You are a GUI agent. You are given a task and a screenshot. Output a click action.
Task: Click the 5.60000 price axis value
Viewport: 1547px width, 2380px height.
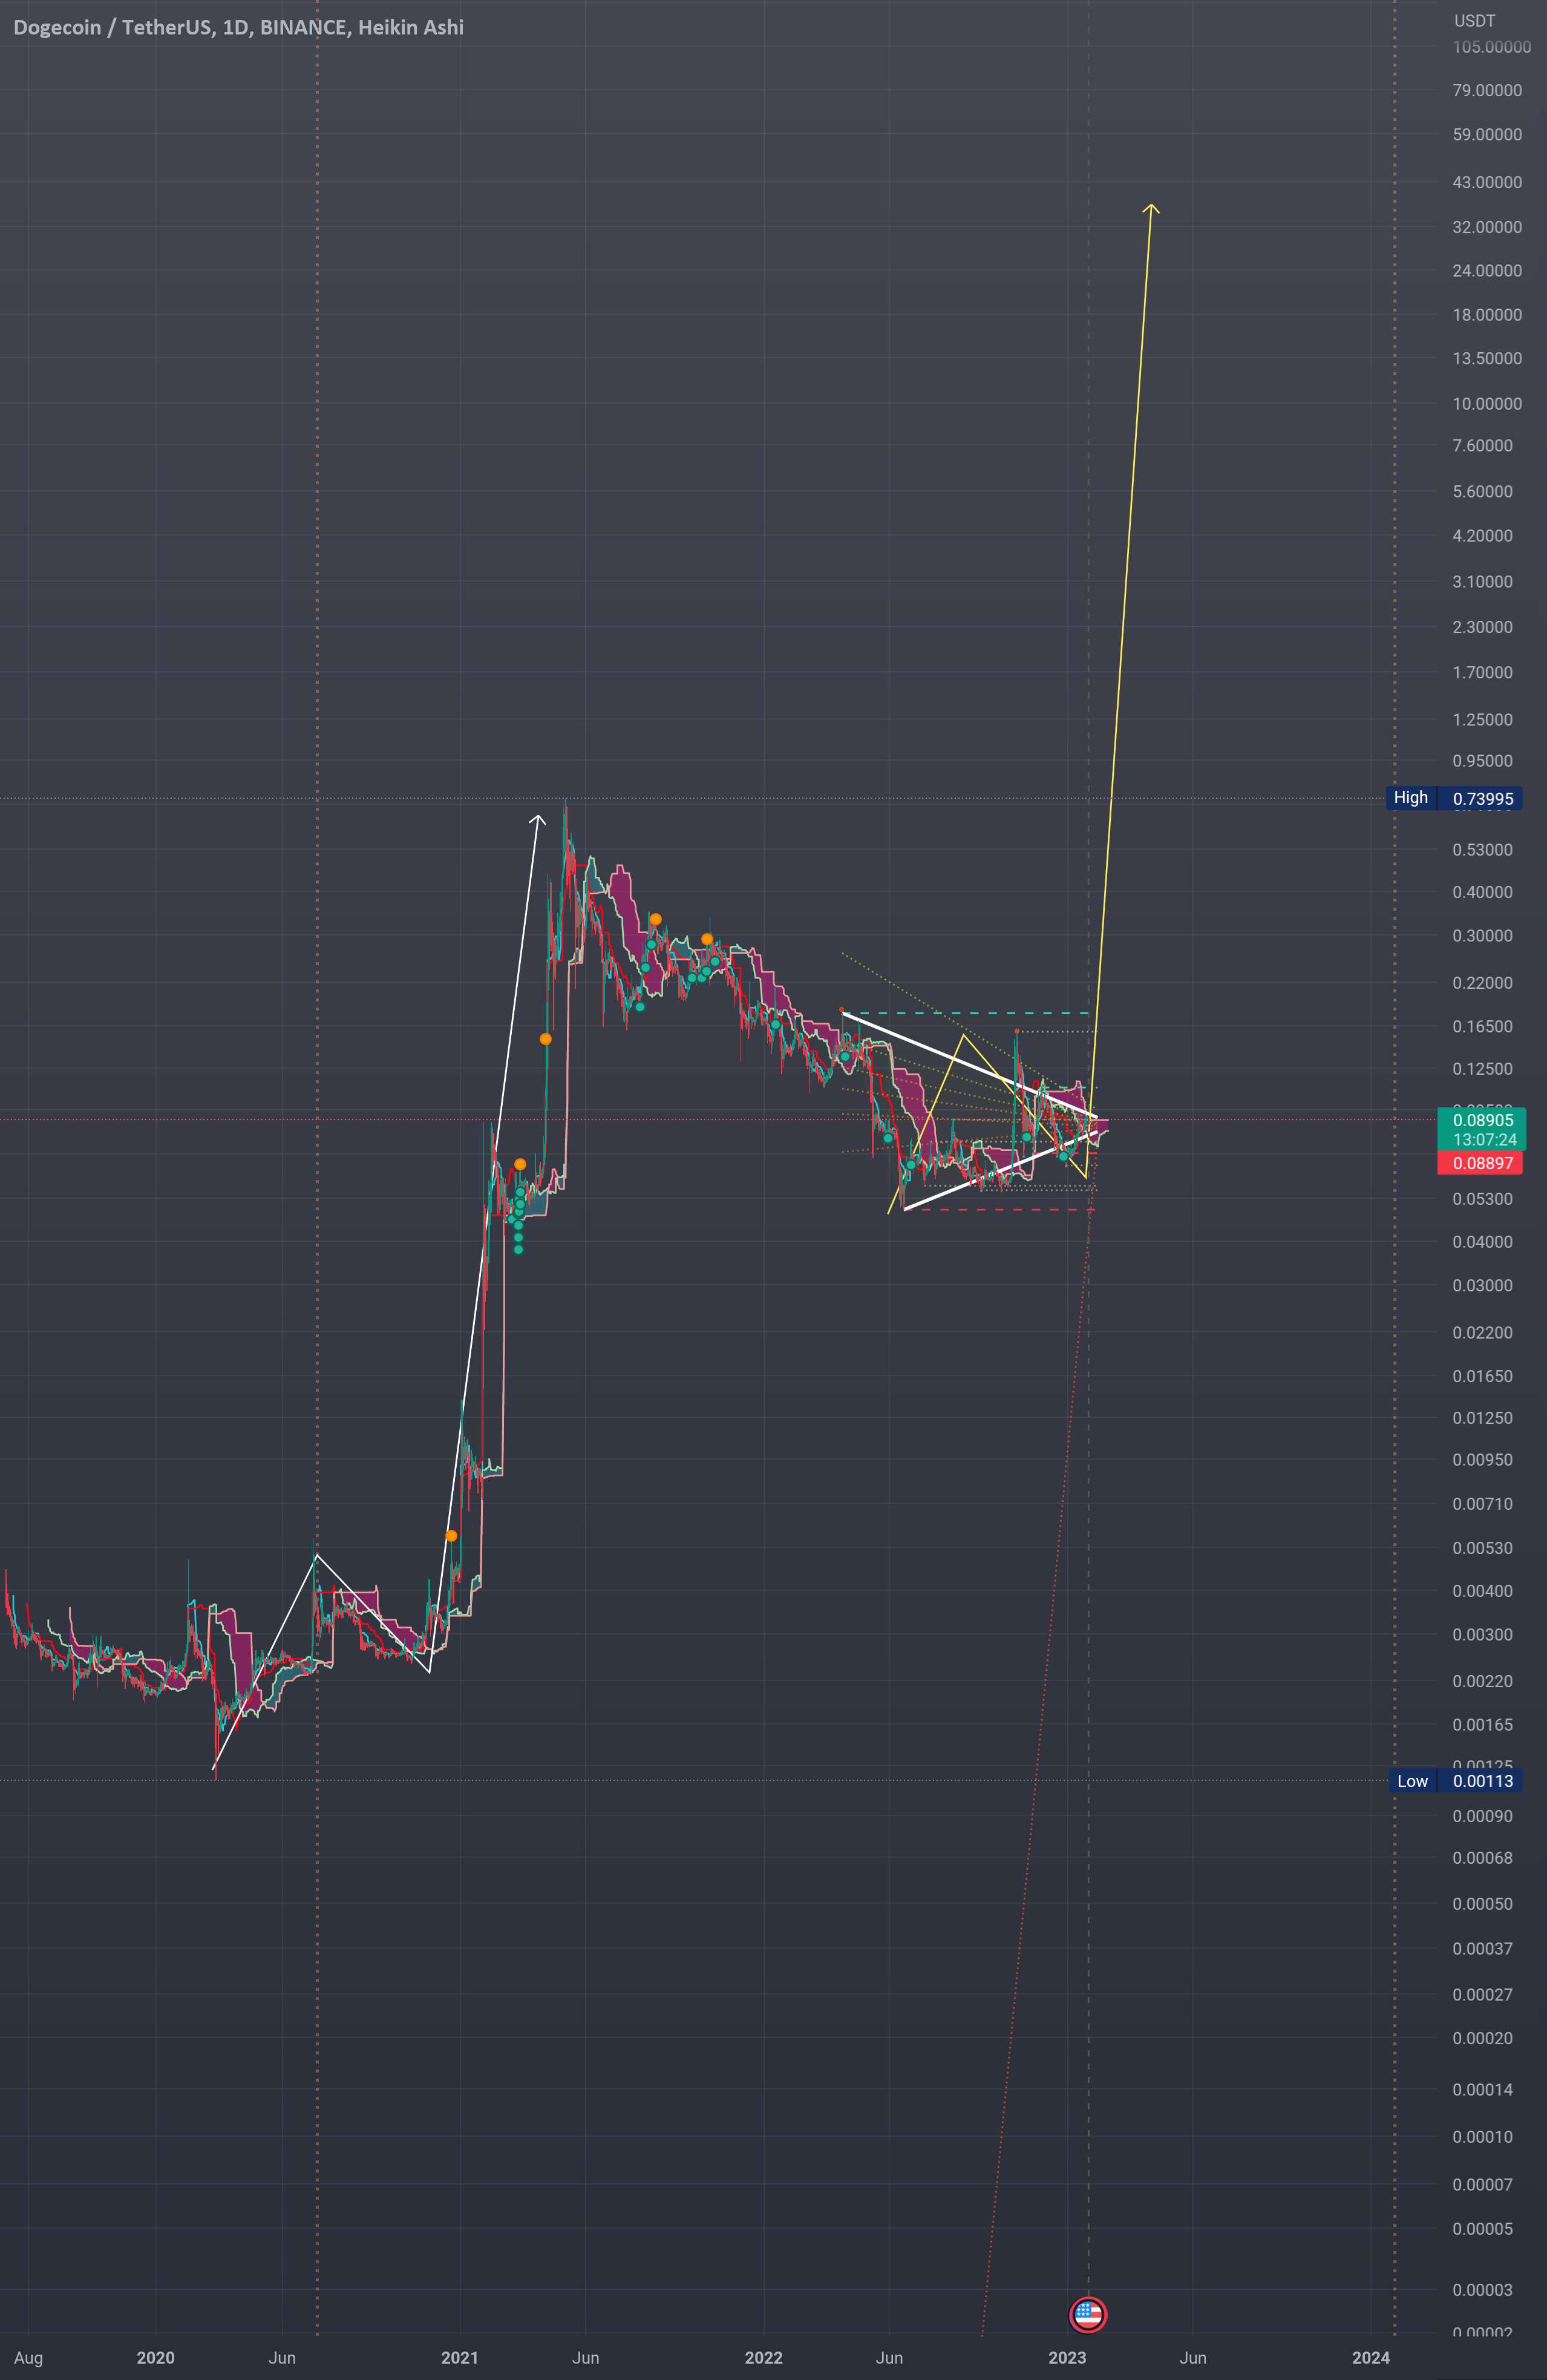click(x=1482, y=492)
